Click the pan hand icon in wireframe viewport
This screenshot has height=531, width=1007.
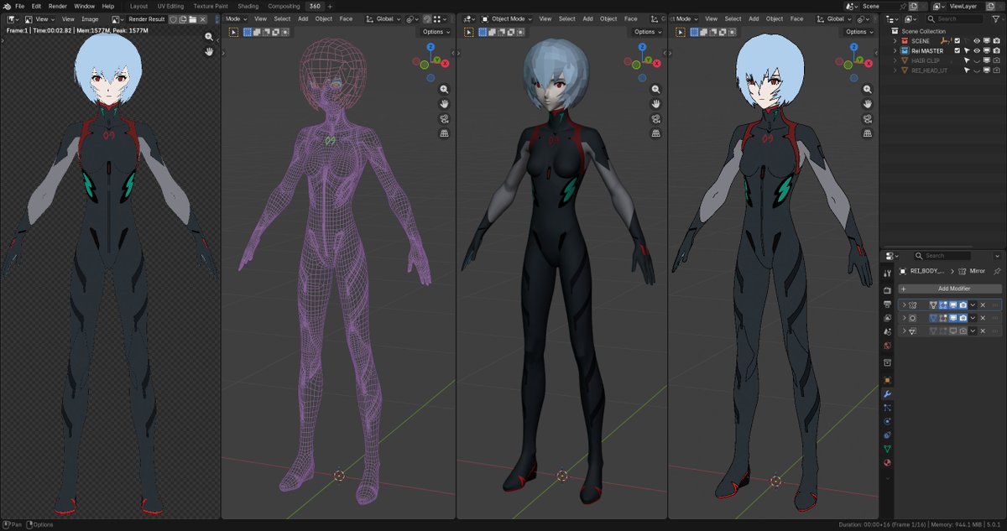444,104
